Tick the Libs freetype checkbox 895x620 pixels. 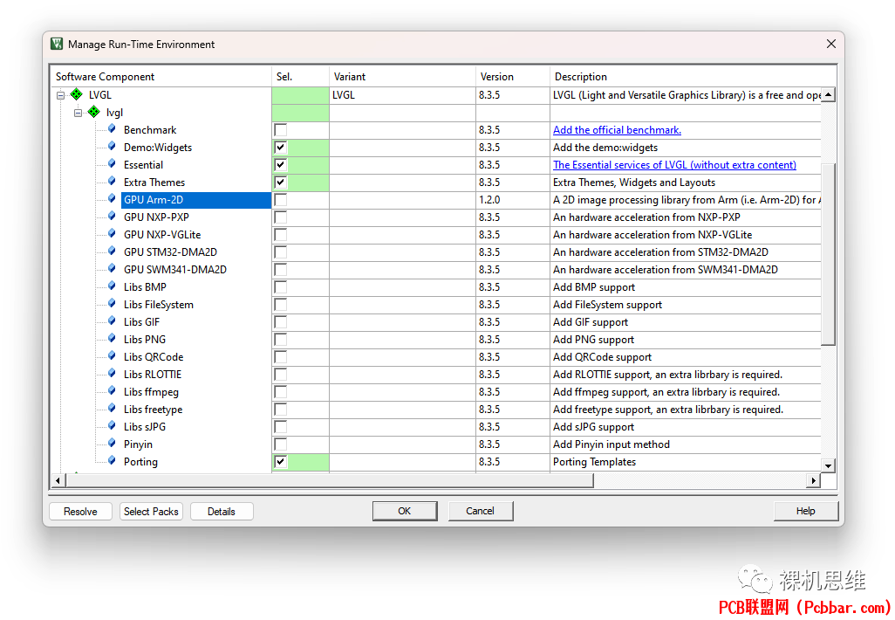280,410
